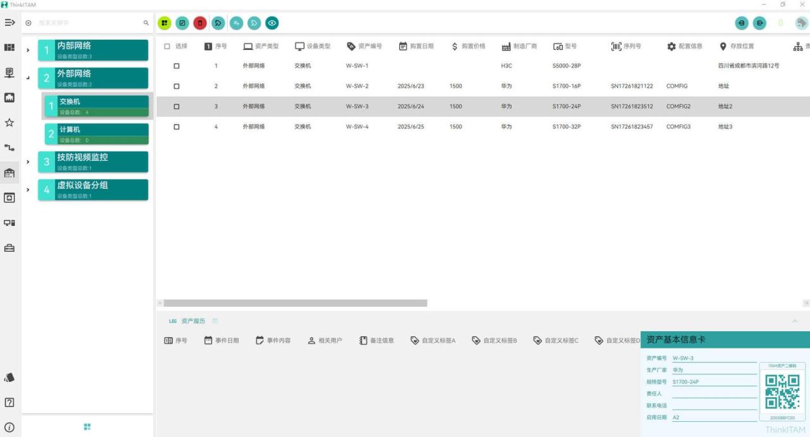Check the checkbox for asset W-SW-1
810x437 pixels.
177,66
